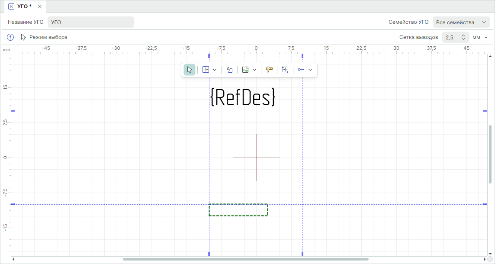495x264 pixels.
Task: Click the set origin coordinates icon
Action: 285,70
